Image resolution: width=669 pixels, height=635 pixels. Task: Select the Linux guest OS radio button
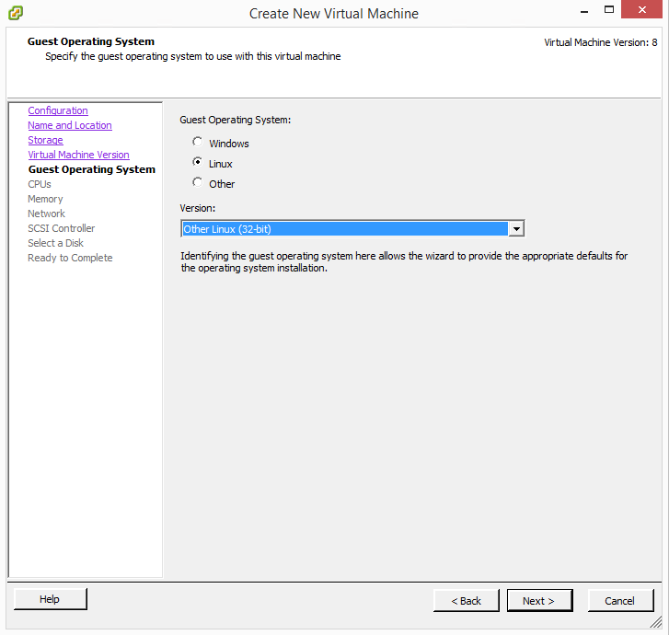(197, 162)
